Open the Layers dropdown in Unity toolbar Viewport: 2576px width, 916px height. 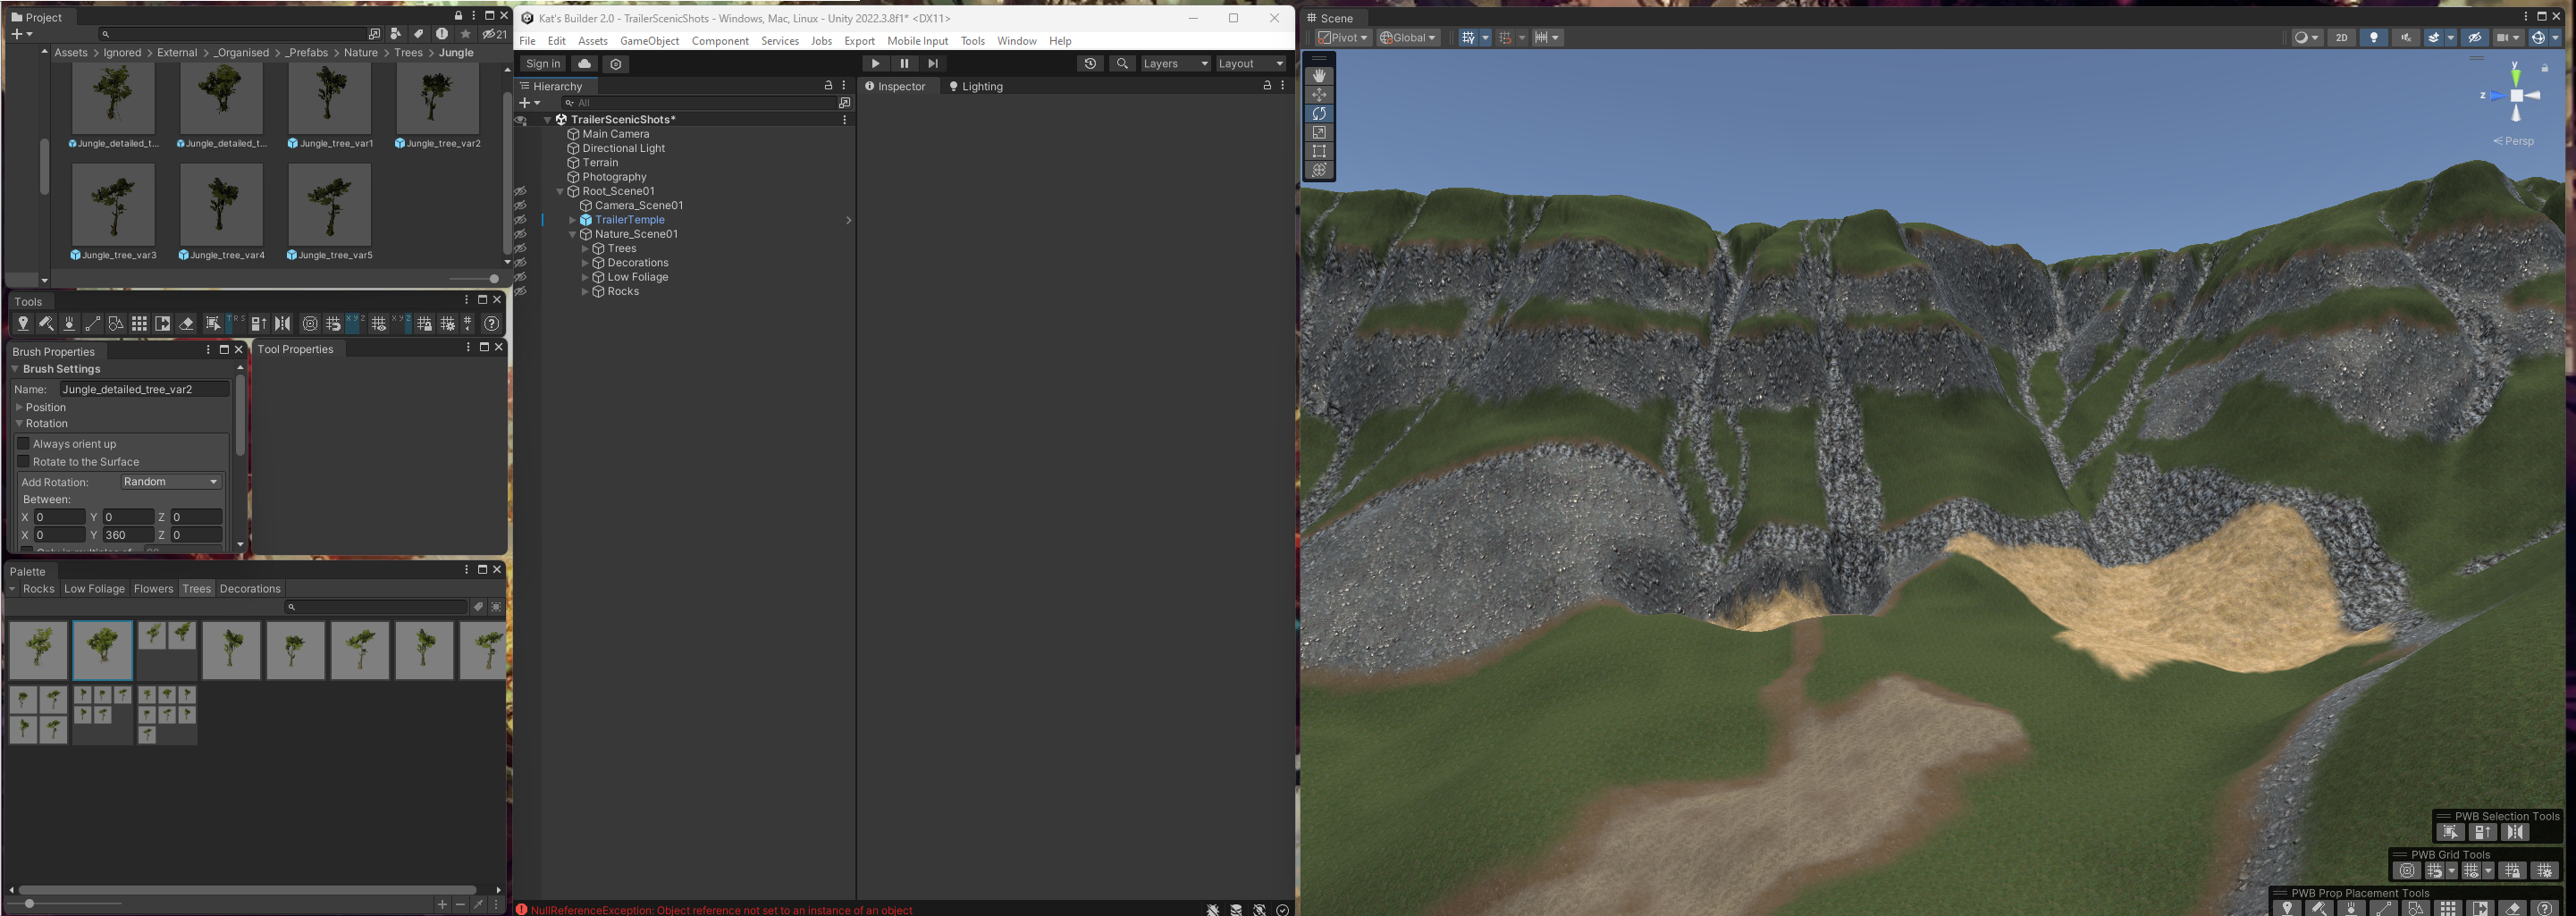click(1175, 63)
